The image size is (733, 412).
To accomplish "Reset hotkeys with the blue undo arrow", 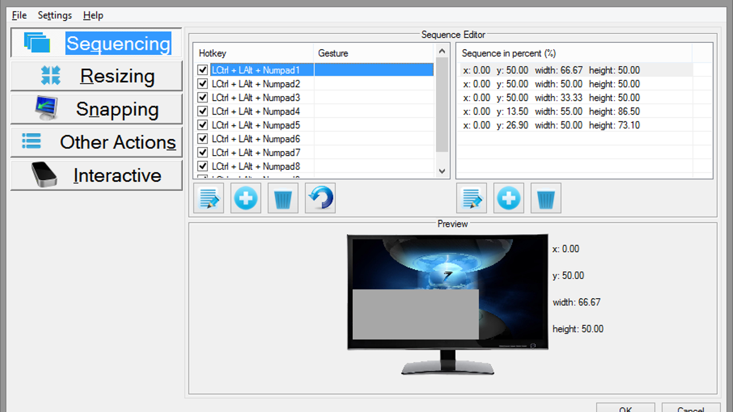I will tap(320, 199).
